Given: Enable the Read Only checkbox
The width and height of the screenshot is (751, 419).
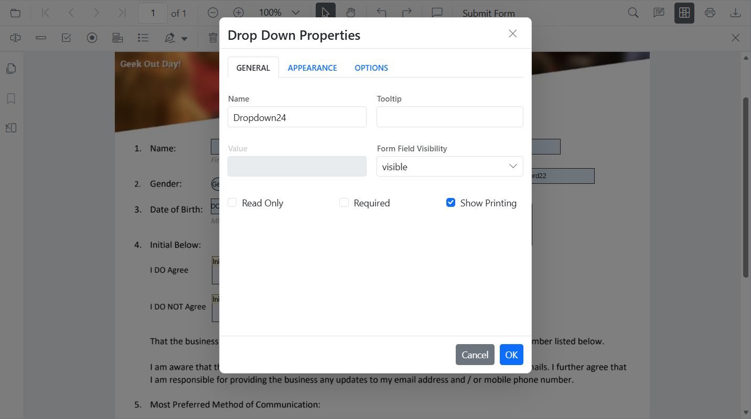Looking at the screenshot, I should (x=232, y=202).
